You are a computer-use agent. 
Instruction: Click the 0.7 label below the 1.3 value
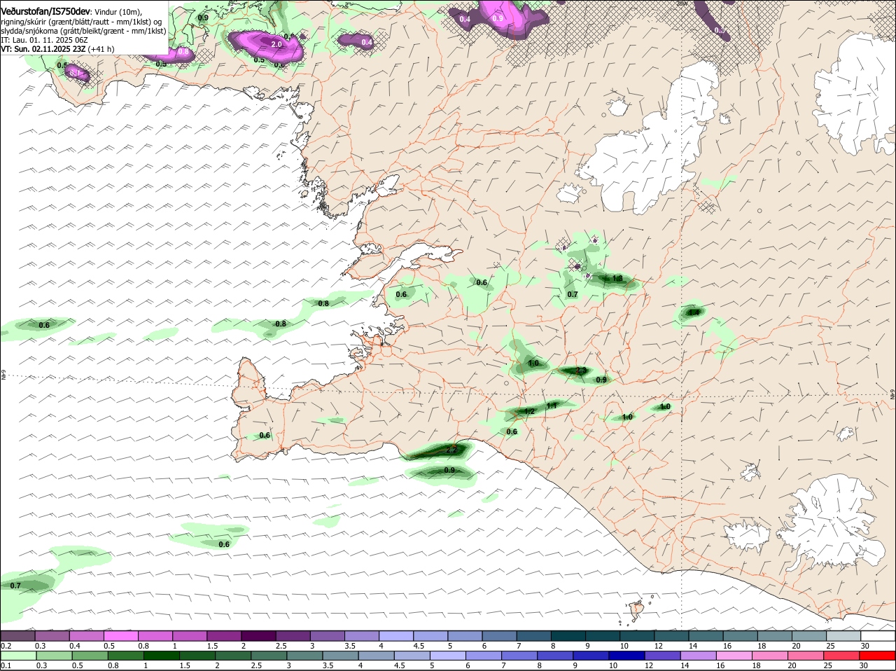click(573, 295)
